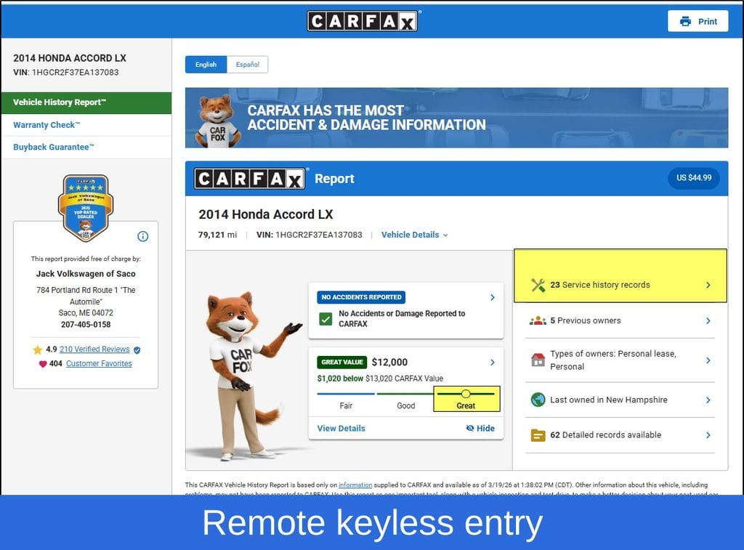744x550 pixels.
Task: Click the wrench icon for service history
Action: pos(538,285)
